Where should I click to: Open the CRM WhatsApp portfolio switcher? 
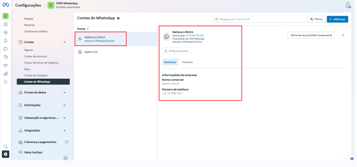tap(64, 5)
